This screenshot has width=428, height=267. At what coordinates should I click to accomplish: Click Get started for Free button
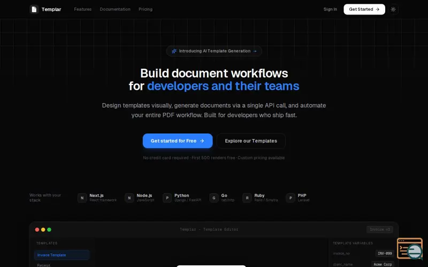tap(178, 141)
